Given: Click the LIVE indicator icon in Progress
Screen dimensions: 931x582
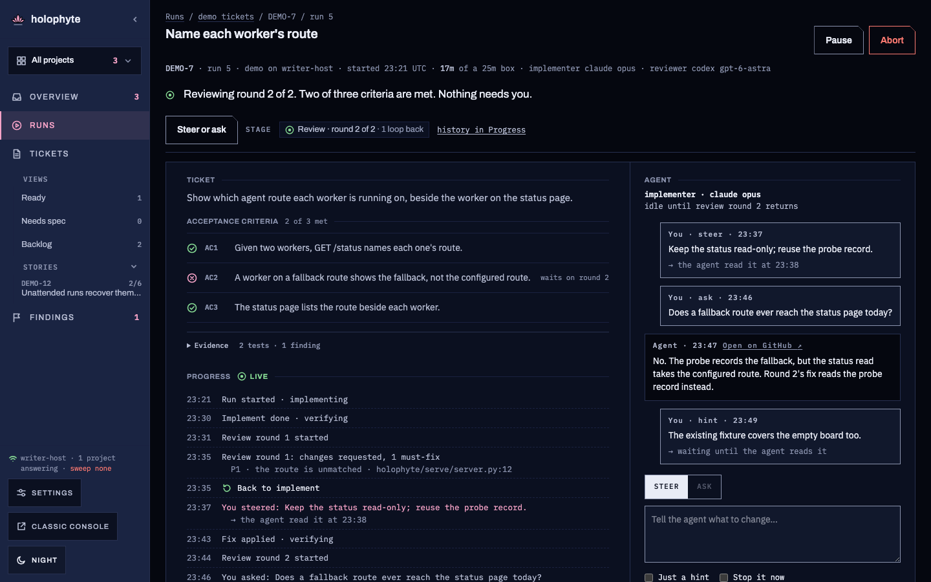Looking at the screenshot, I should [242, 376].
